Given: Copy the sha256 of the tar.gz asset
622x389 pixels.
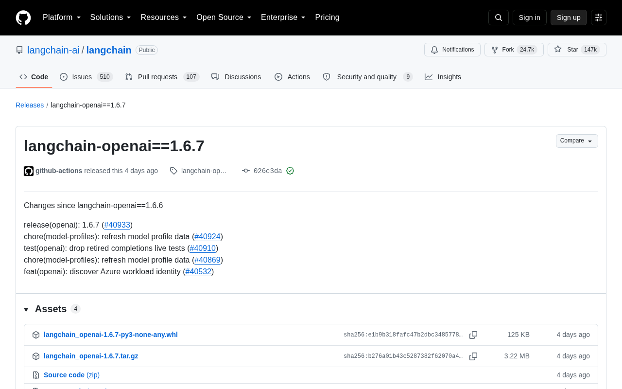Looking at the screenshot, I should click(473, 356).
